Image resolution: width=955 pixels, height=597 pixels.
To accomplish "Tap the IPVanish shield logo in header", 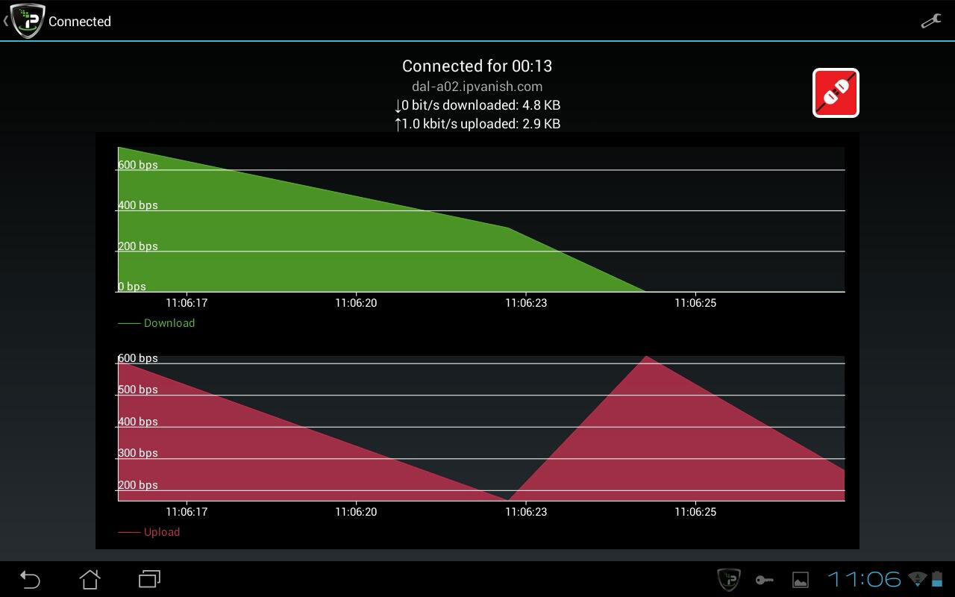I will (x=27, y=21).
